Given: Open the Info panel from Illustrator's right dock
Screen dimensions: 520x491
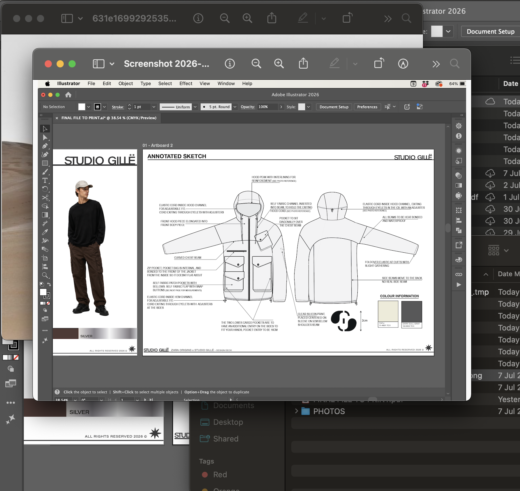Looking at the screenshot, I should (459, 136).
